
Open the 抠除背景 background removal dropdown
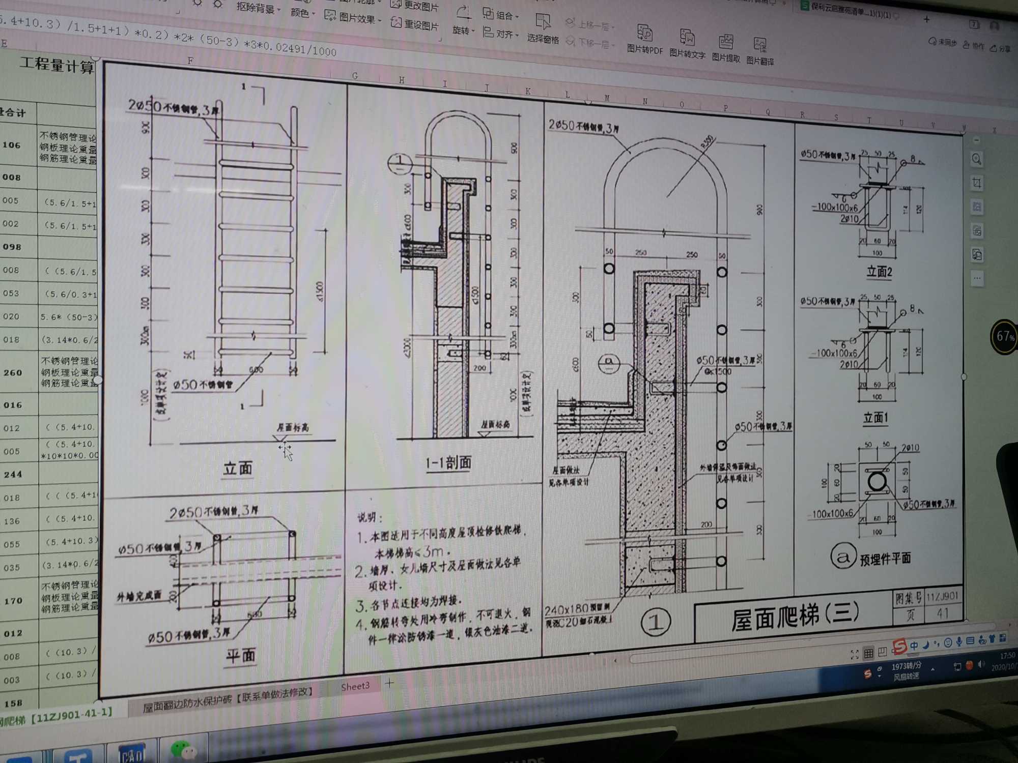pos(258,8)
